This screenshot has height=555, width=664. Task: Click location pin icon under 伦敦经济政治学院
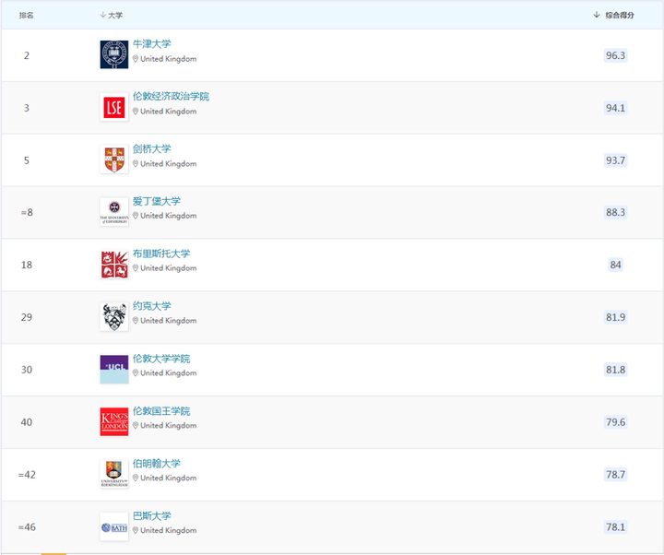click(x=136, y=112)
